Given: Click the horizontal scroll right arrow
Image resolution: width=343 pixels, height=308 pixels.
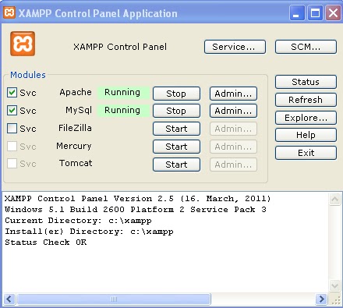Looking at the screenshot, I should 321,299.
